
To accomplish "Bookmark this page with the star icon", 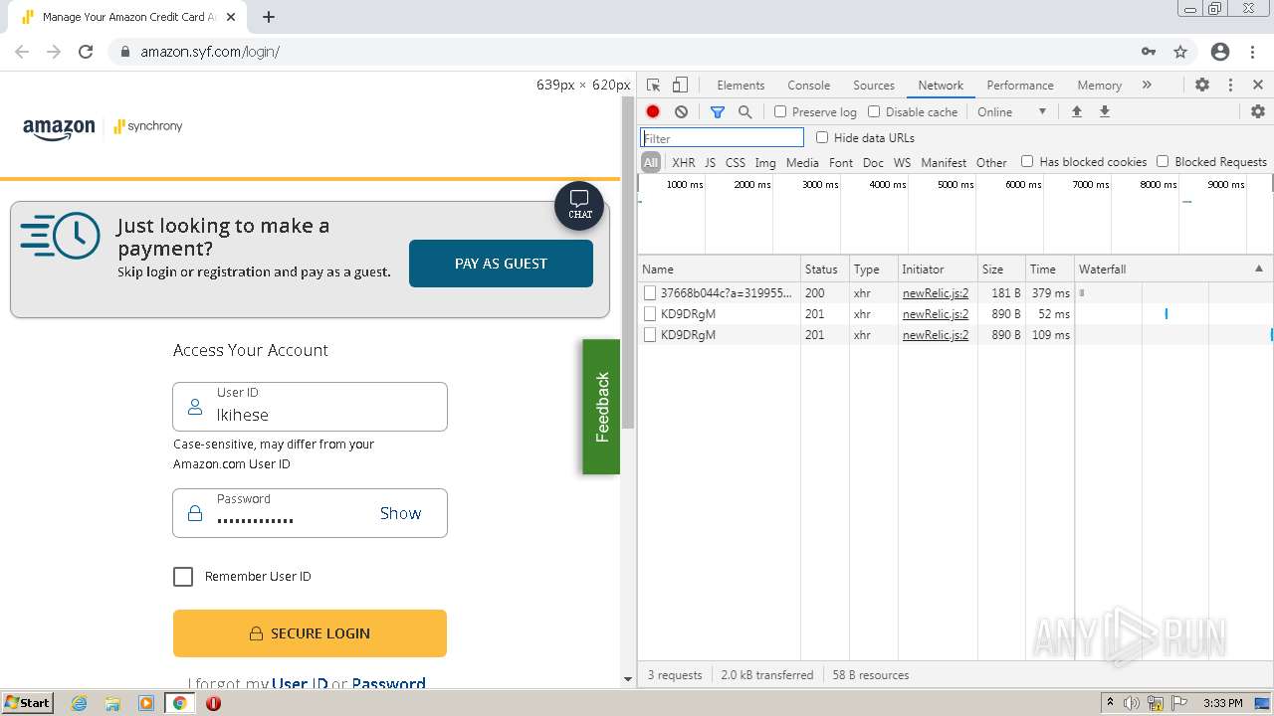I will pos(1180,52).
